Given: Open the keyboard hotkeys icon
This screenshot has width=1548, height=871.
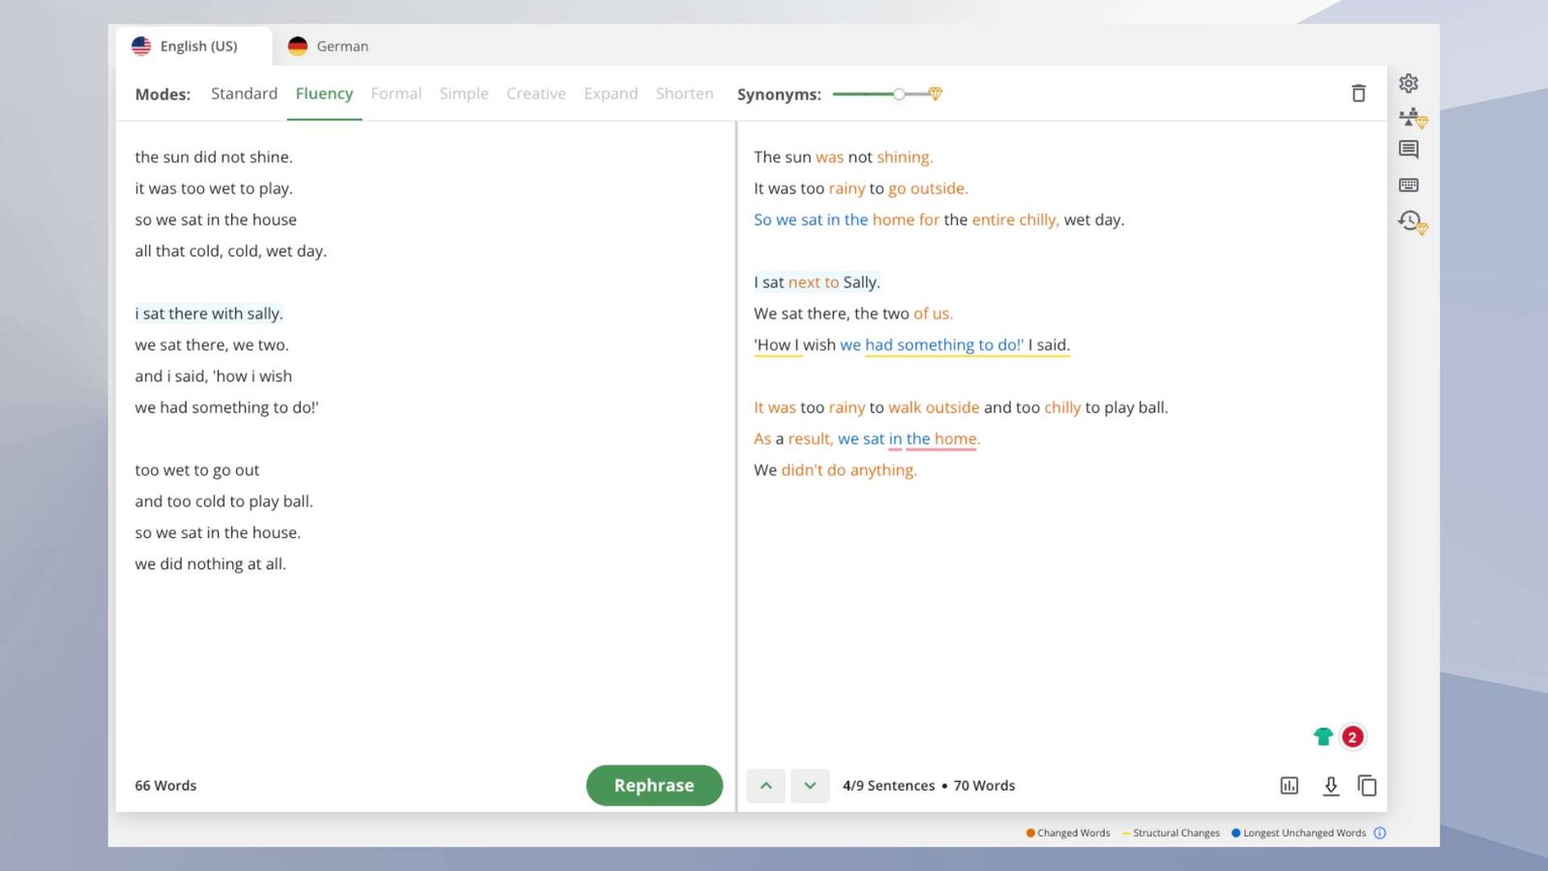Looking at the screenshot, I should click(1409, 185).
